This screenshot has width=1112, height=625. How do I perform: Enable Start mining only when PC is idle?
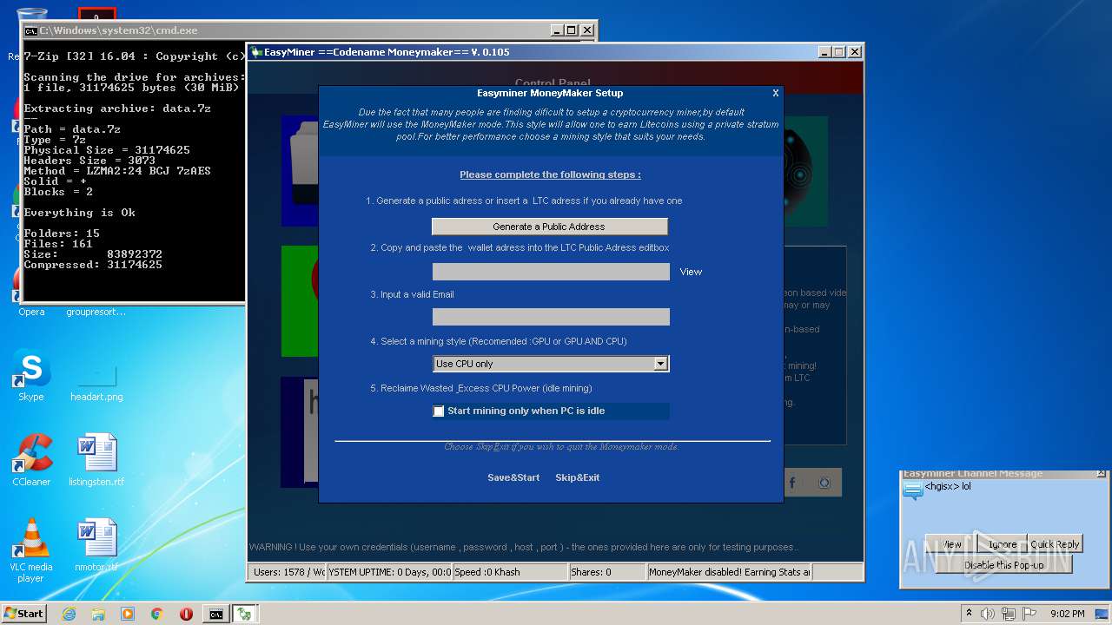point(439,411)
